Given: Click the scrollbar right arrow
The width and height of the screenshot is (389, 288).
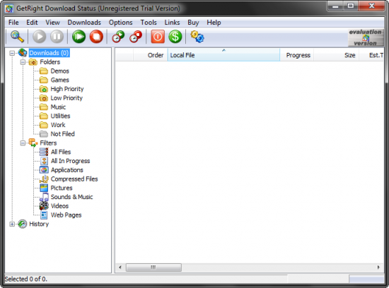Looking at the screenshot, I should 378,268.
